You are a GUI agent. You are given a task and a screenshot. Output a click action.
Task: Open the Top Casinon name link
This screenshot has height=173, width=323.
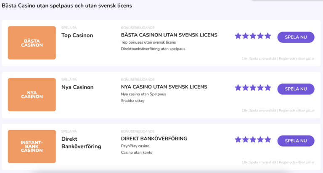[77, 35]
